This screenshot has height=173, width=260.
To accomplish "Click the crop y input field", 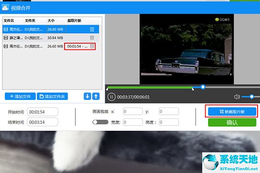I will (x=169, y=111).
